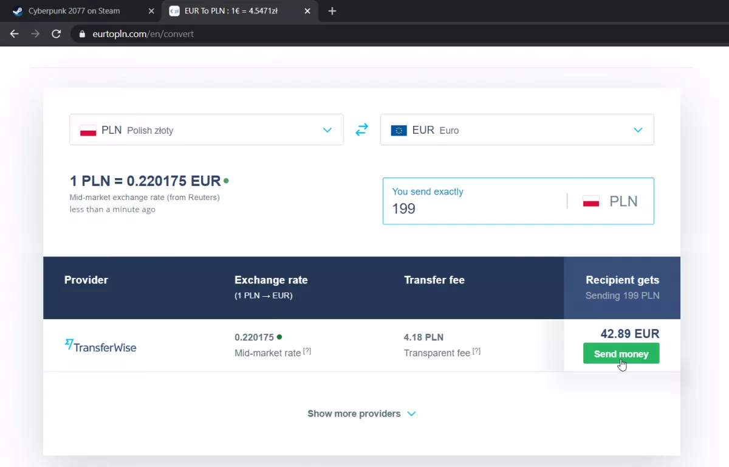This screenshot has height=467, width=729.
Task: Click the Polish flag in PLN selector
Action: [88, 130]
